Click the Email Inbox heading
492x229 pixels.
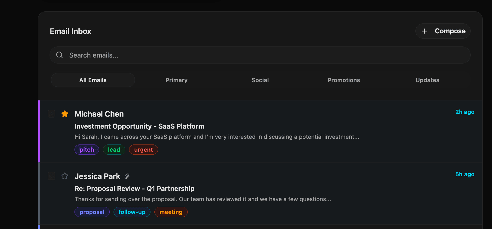click(71, 31)
